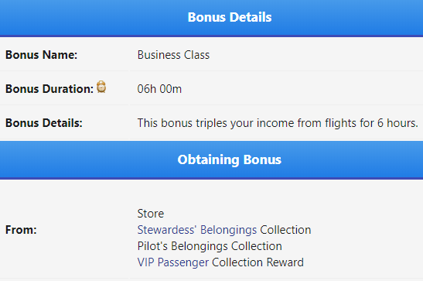Click the Bonus Name label

tap(41, 55)
